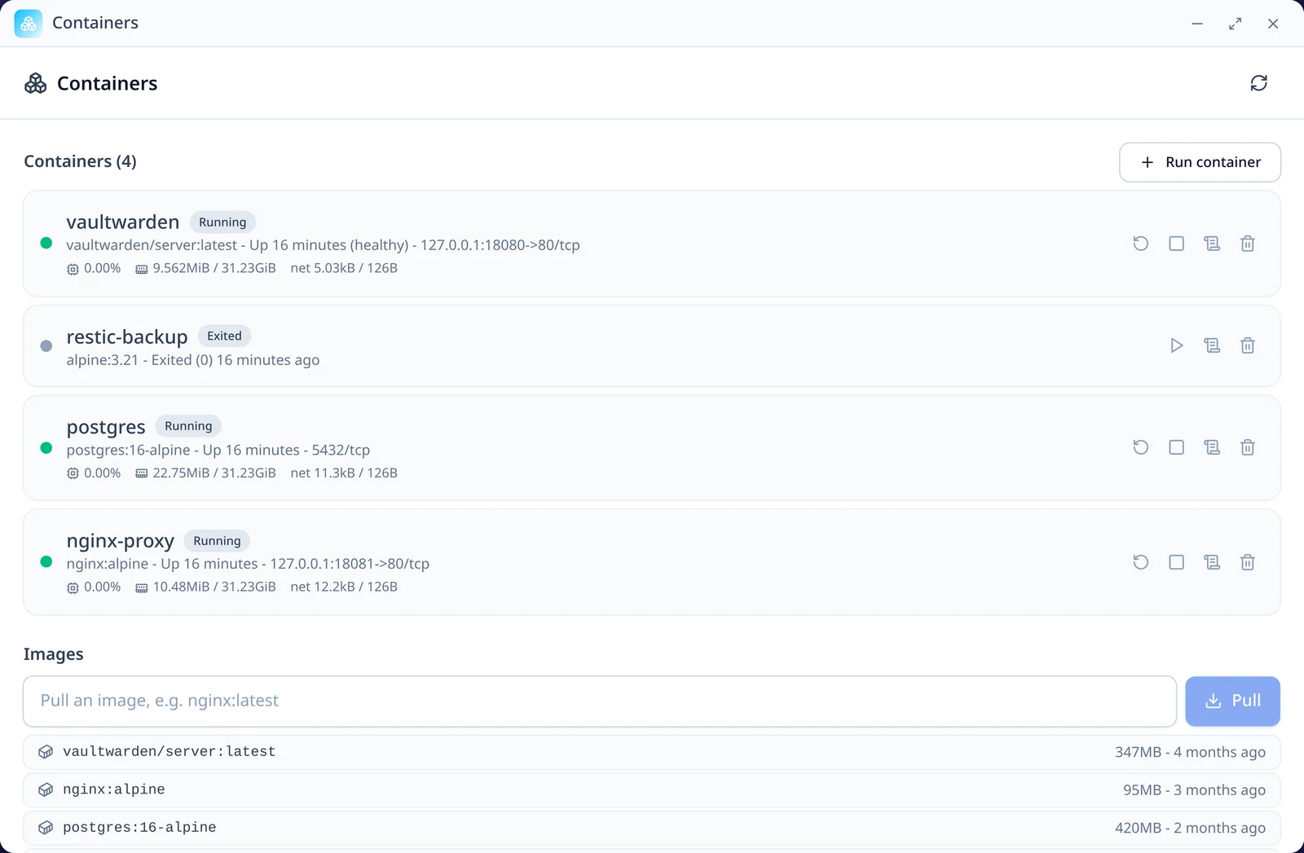The image size is (1304, 853).
Task: Click '347MB - 4 months ago' size info
Action: click(x=1190, y=752)
